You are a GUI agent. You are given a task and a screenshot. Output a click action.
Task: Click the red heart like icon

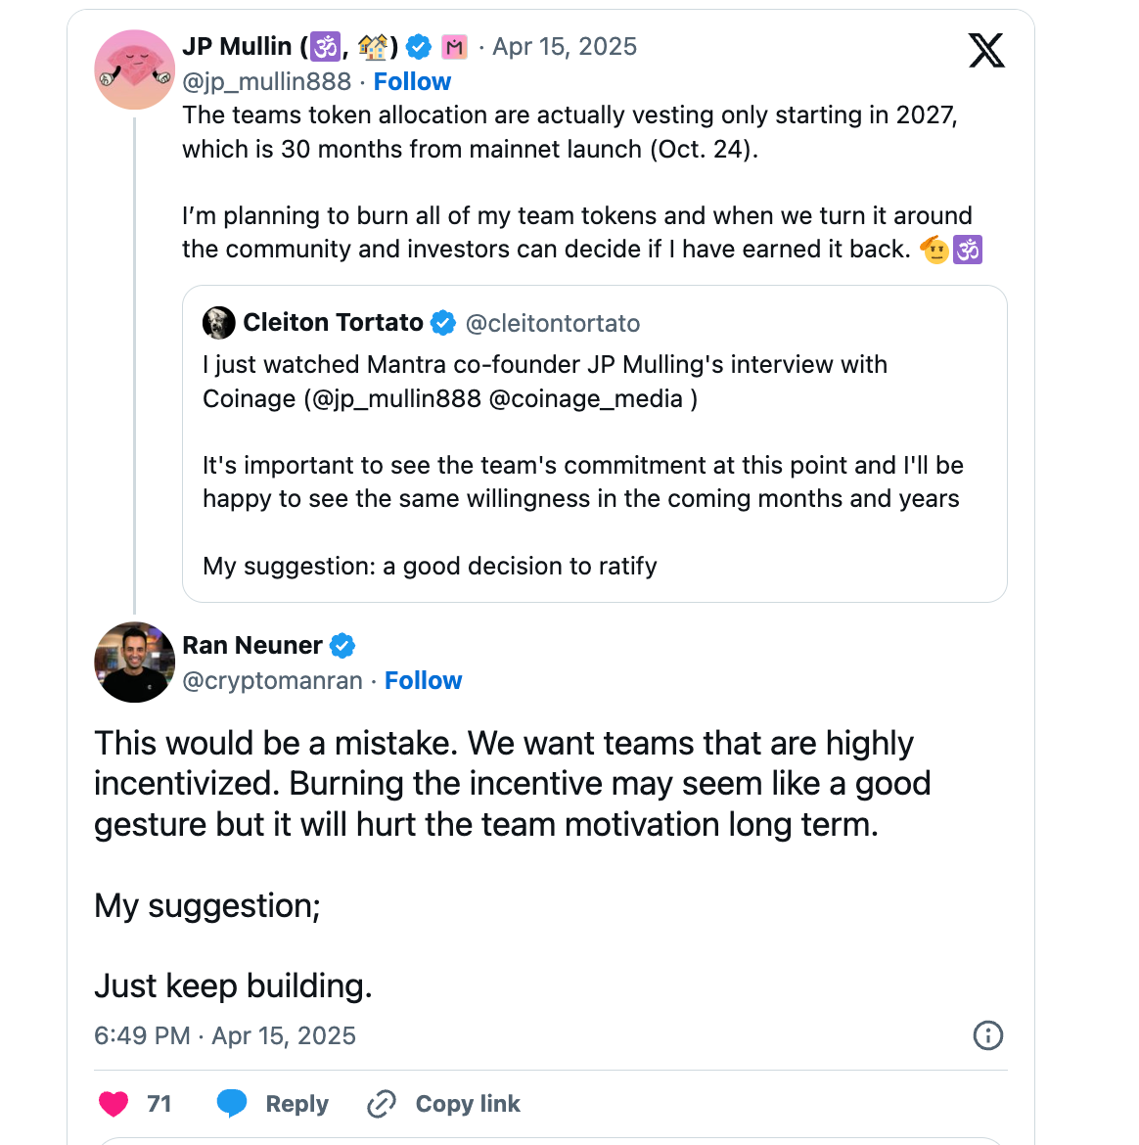tap(114, 1104)
